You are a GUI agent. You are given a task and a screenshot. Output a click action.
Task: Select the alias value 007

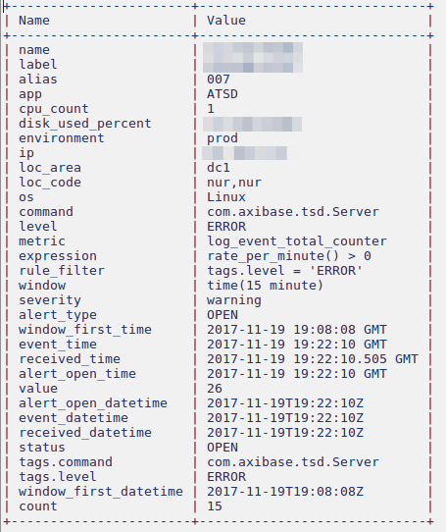(219, 80)
